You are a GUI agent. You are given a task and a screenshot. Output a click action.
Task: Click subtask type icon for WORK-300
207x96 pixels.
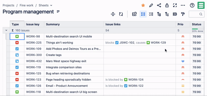point(17,55)
